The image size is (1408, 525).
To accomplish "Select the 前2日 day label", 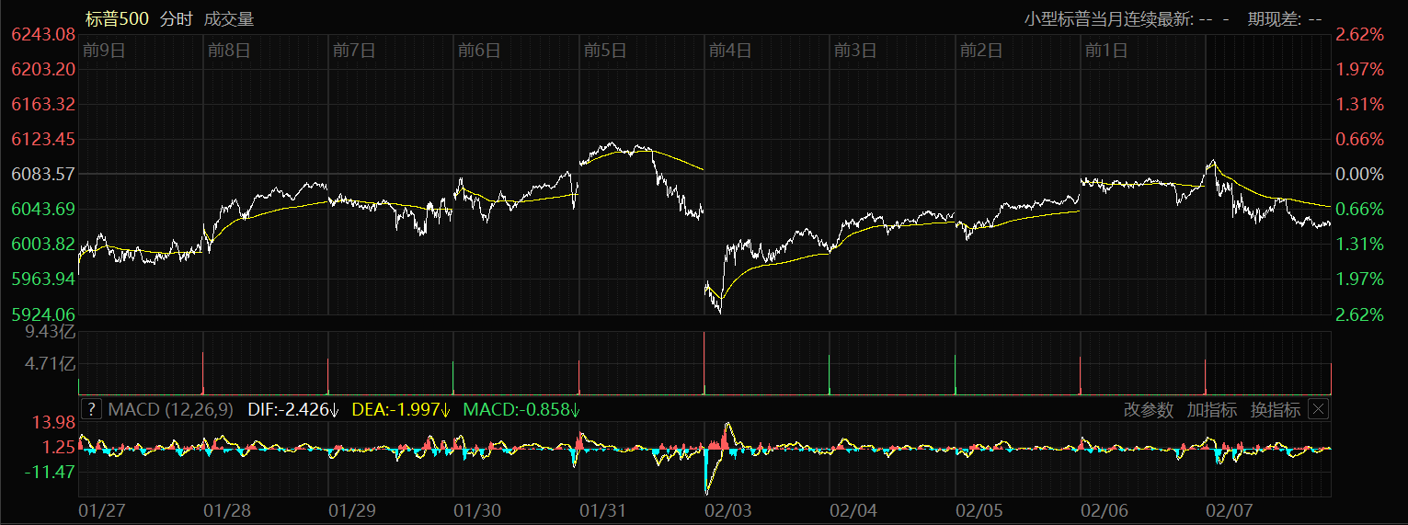I will (980, 50).
